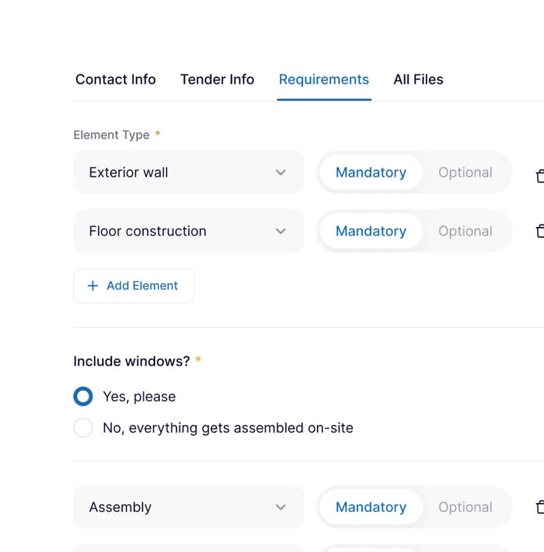Screen dimensions: 544x552
Task: Expand the Floor construction dropdown
Action: (x=188, y=231)
